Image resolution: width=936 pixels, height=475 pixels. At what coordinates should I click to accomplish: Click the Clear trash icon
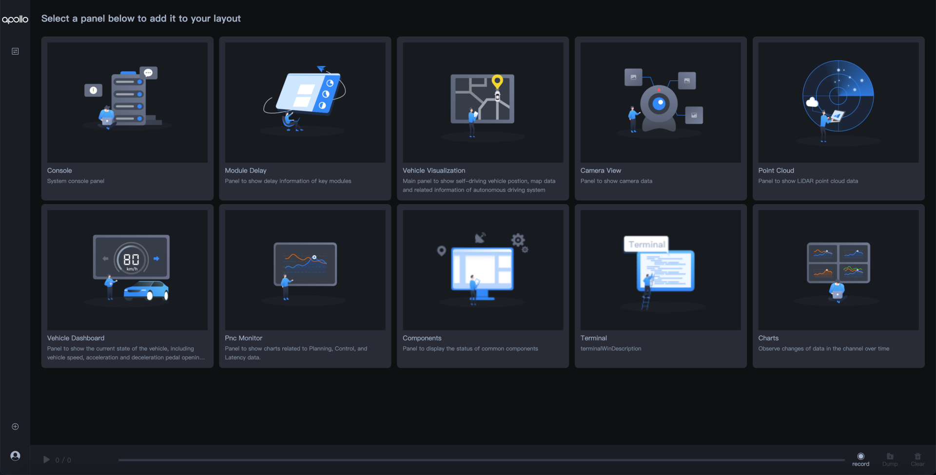917,456
